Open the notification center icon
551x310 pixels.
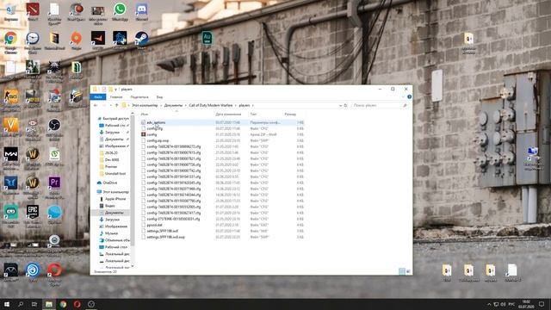coord(542,304)
